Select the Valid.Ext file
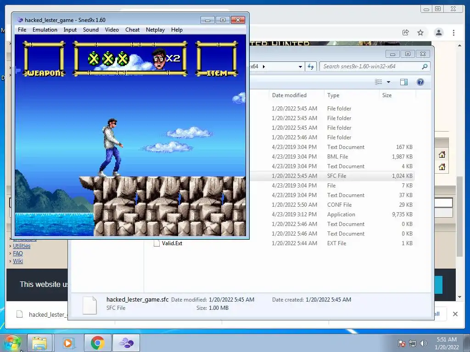470x352 pixels. tap(172, 243)
